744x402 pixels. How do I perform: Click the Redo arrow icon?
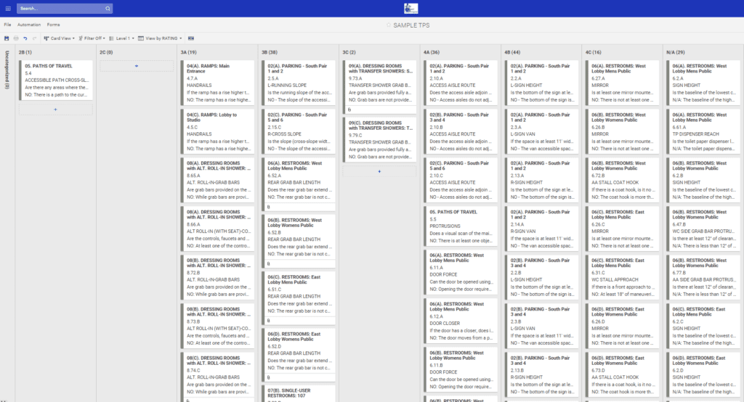(x=34, y=38)
